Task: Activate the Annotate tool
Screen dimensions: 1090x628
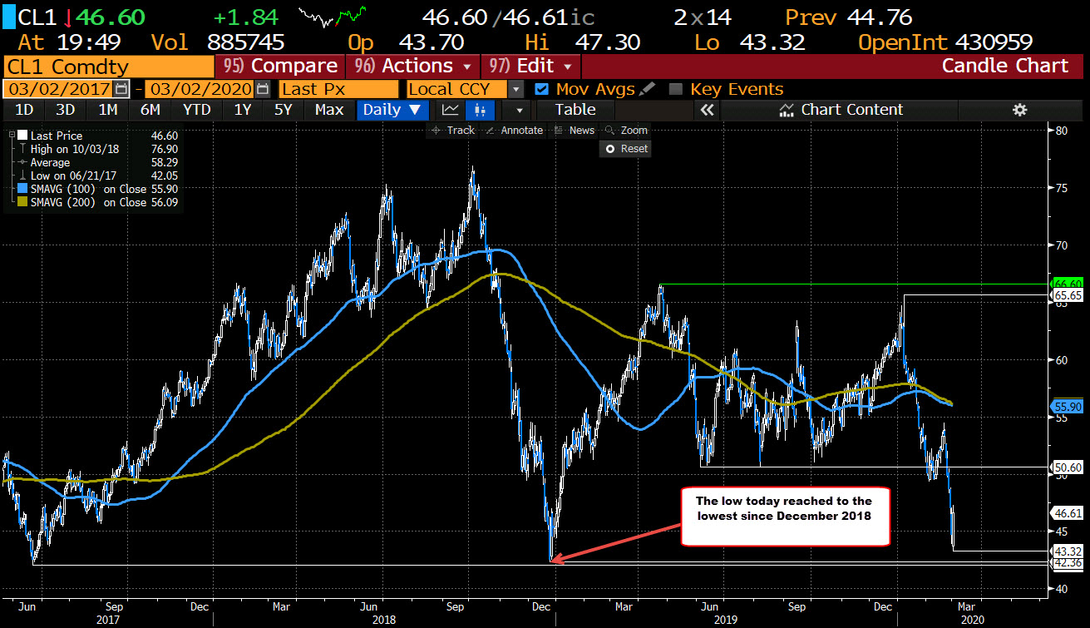Action: [515, 131]
